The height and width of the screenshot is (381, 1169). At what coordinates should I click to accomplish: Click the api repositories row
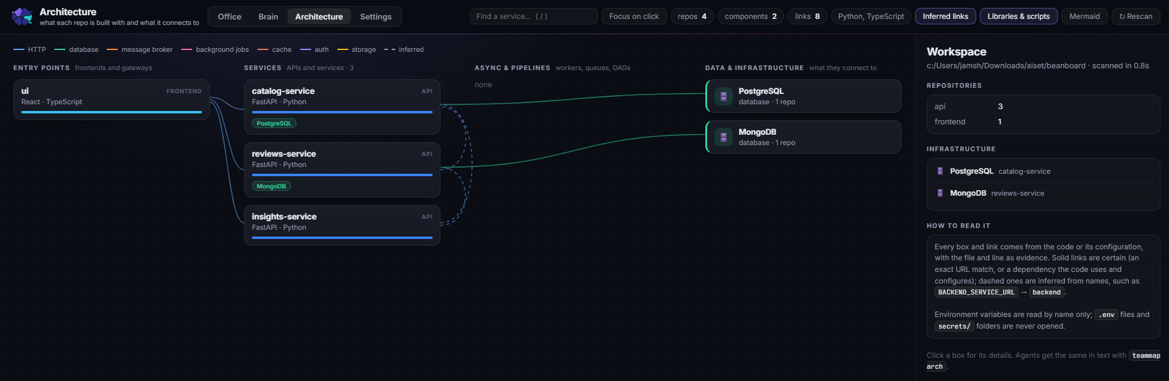pyautogui.click(x=1043, y=106)
